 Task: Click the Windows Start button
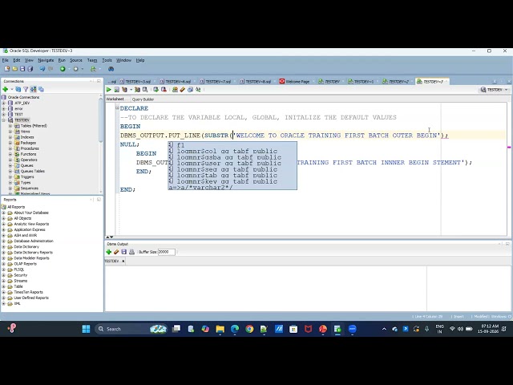(x=86, y=329)
